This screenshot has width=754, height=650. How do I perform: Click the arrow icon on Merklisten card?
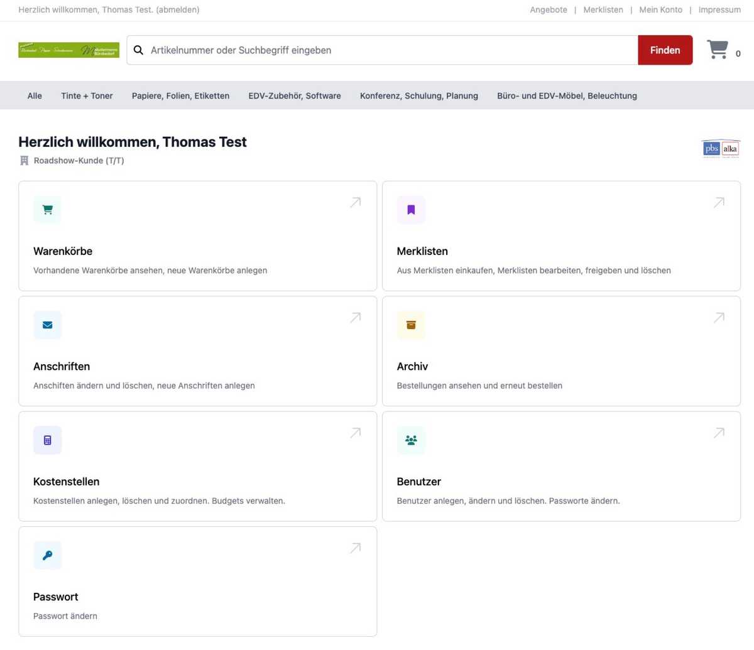(719, 202)
